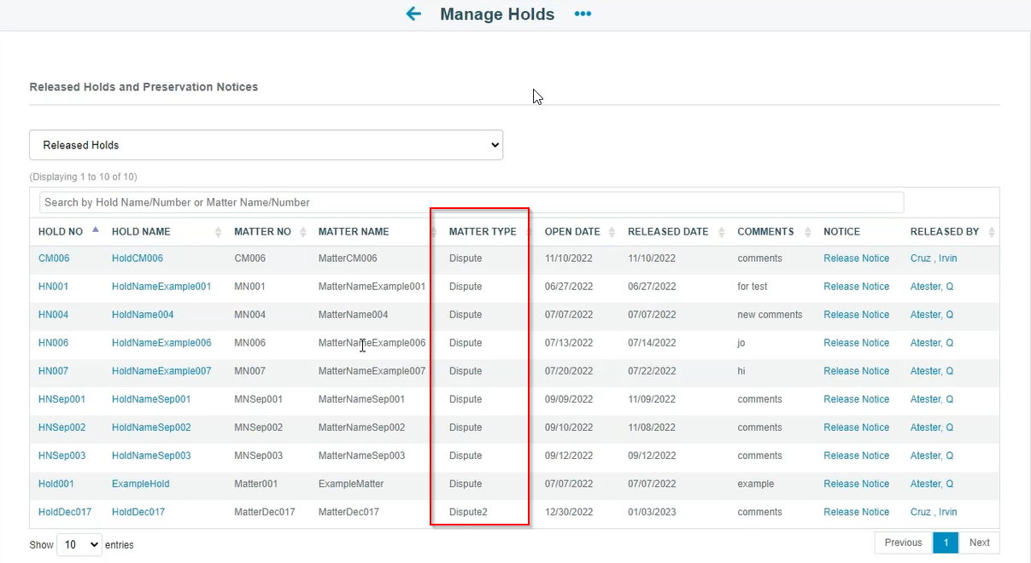Go to the Next page
The width and height of the screenshot is (1031, 563).
pos(979,543)
